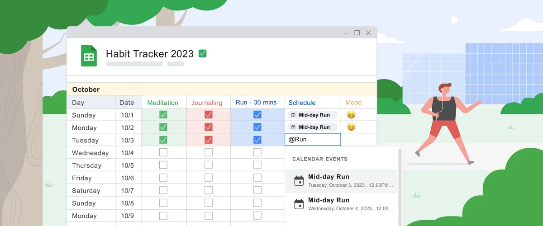Check Run - 30 mins for Friday 10/6
This screenshot has width=543, height=226.
(257, 178)
